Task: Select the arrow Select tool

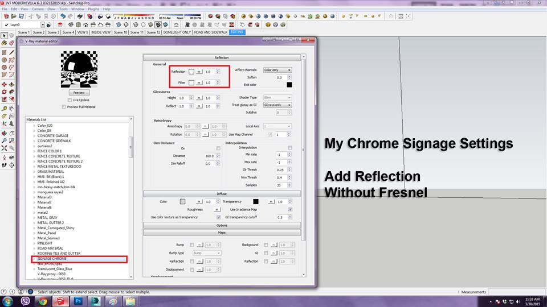Action: pos(4,35)
